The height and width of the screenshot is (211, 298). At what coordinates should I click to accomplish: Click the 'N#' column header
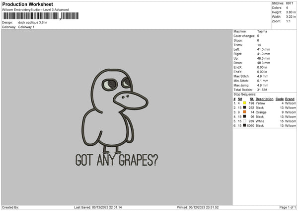pos(240,99)
